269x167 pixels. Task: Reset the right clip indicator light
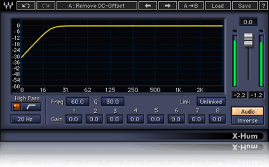(261, 31)
